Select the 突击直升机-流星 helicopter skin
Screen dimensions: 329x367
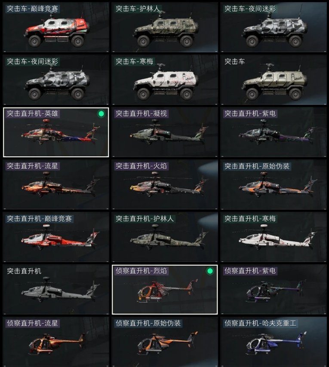[56, 184]
